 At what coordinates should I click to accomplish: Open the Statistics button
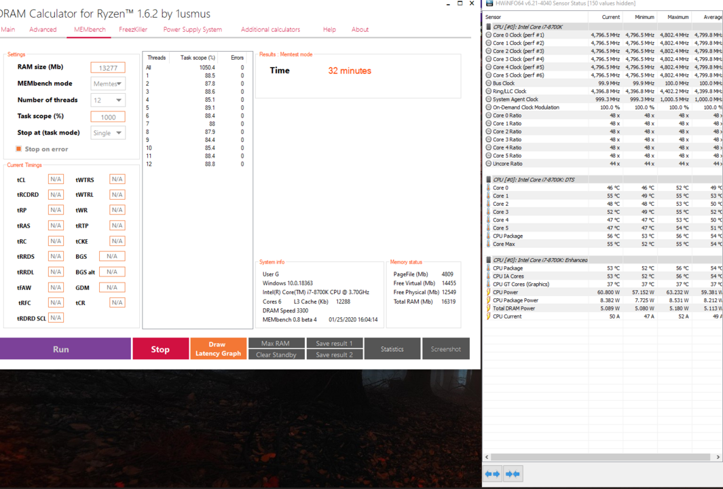pos(392,349)
